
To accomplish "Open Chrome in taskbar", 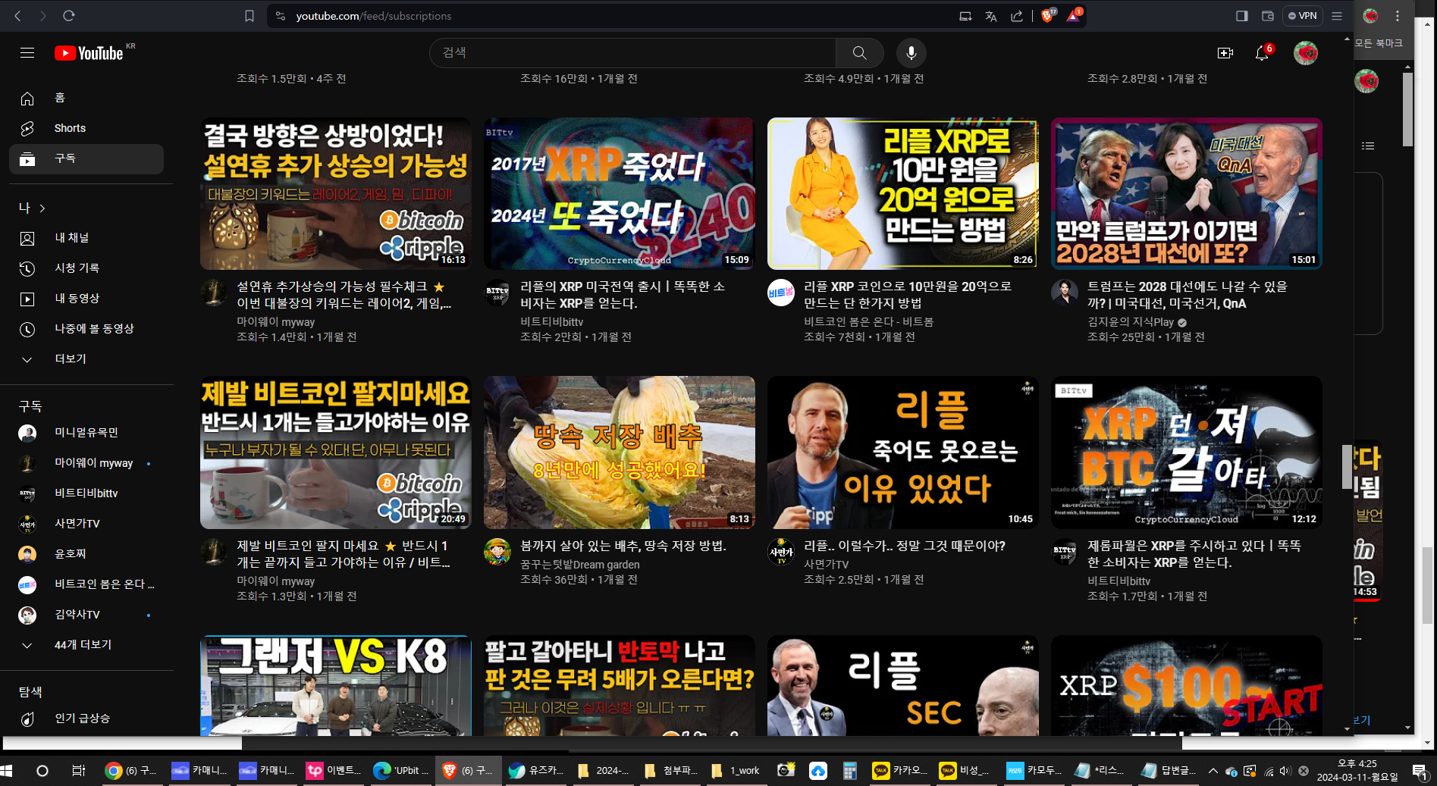I will pos(130,771).
